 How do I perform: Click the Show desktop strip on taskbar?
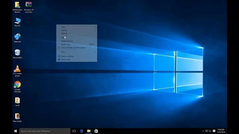(x=227, y=131)
